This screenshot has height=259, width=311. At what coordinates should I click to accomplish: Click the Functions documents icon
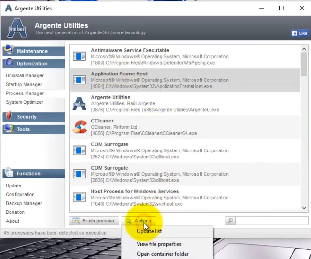point(9,172)
